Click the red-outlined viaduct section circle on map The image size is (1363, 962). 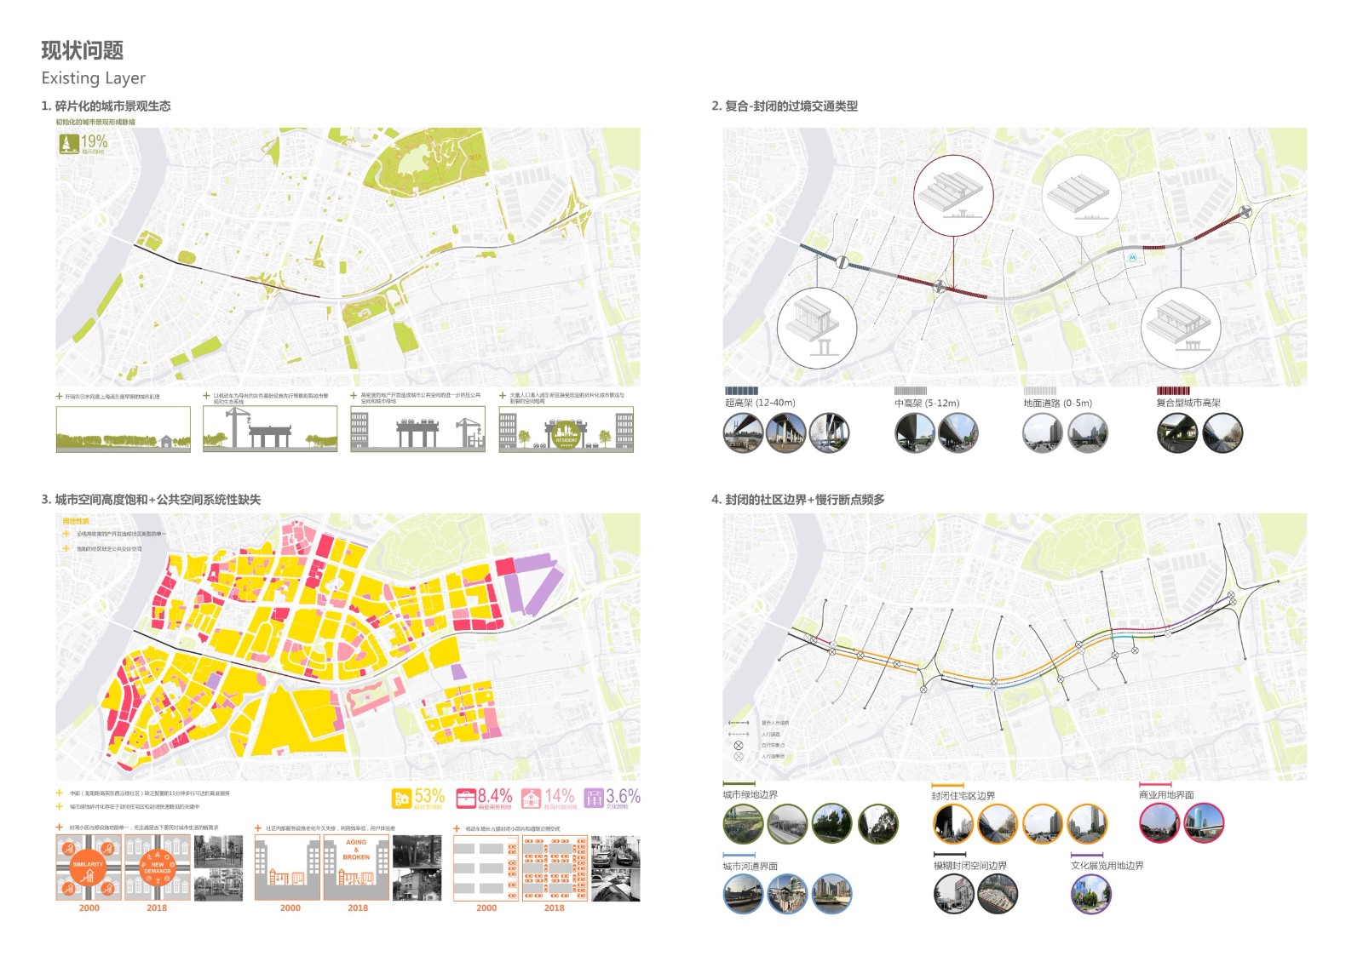coord(953,195)
